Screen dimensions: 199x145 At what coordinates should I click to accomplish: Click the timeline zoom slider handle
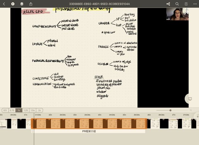pos(171,110)
